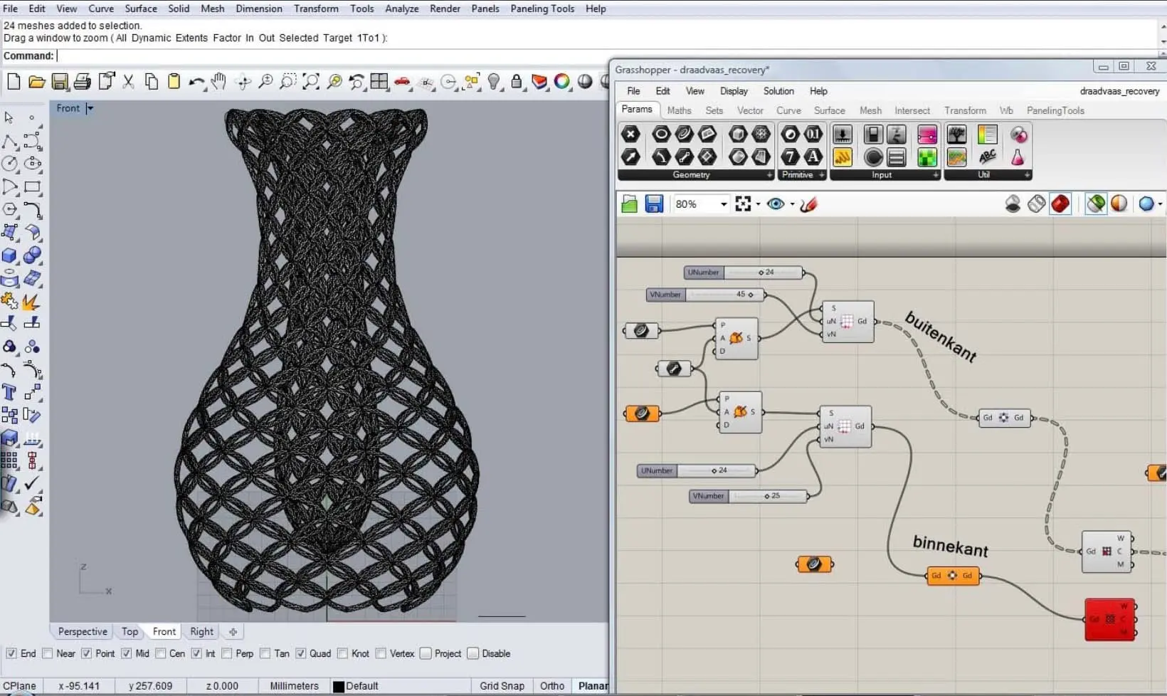Viewport: 1167px width, 696px height.
Task: Click the Grasshopper canvas save icon
Action: coord(654,204)
